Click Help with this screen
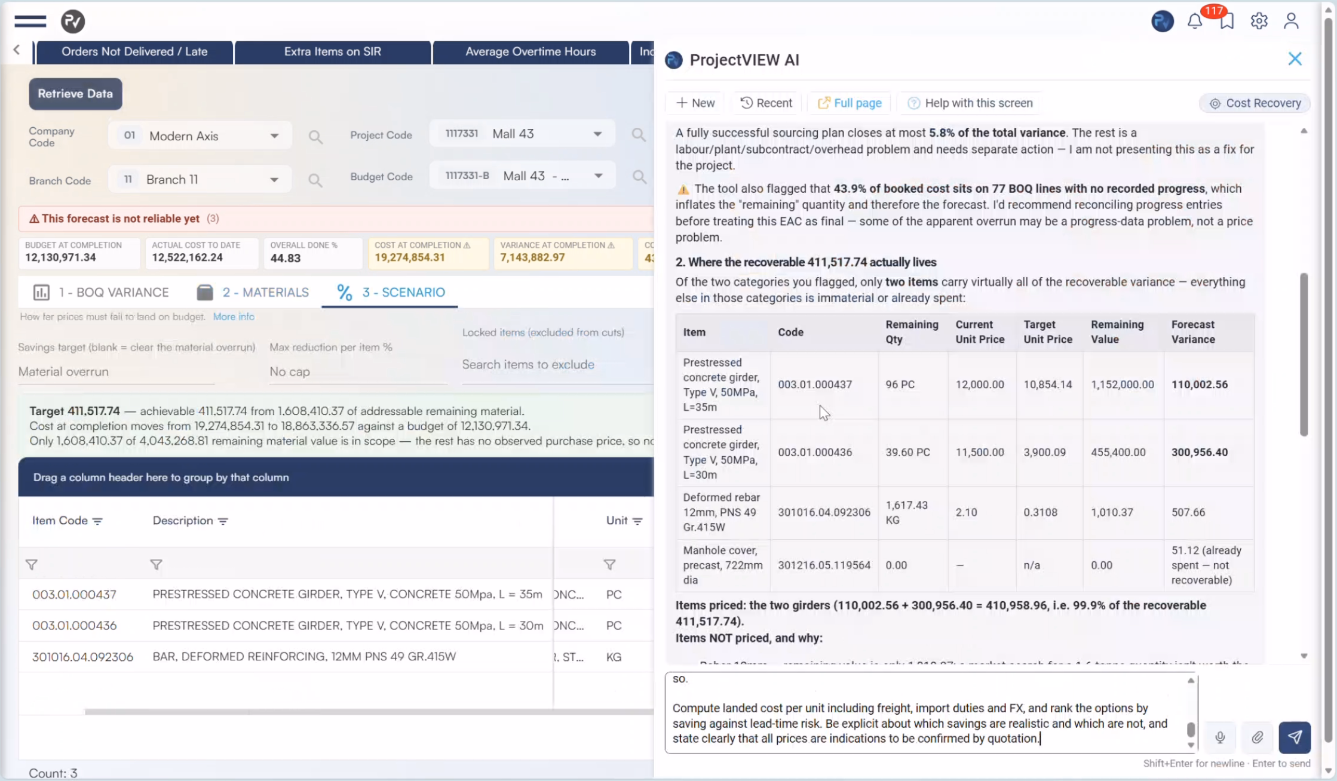Screen dimensions: 1337x781 click(970, 103)
